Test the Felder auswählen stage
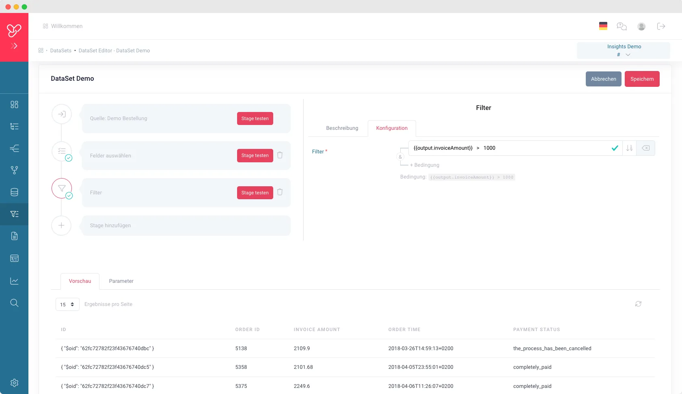The height and width of the screenshot is (394, 682). pos(255,155)
